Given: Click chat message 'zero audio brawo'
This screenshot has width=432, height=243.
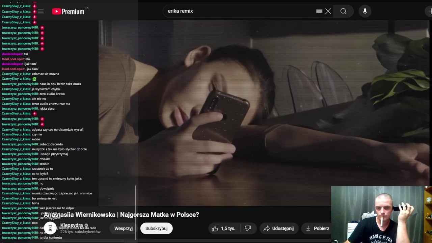Looking at the screenshot, I should point(52,94).
